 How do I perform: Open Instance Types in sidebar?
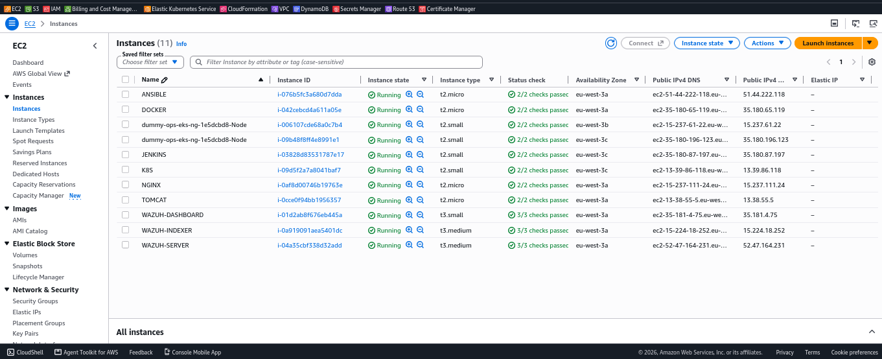click(x=34, y=120)
